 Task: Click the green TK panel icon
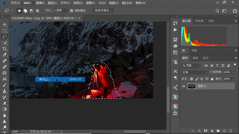pos(175,97)
